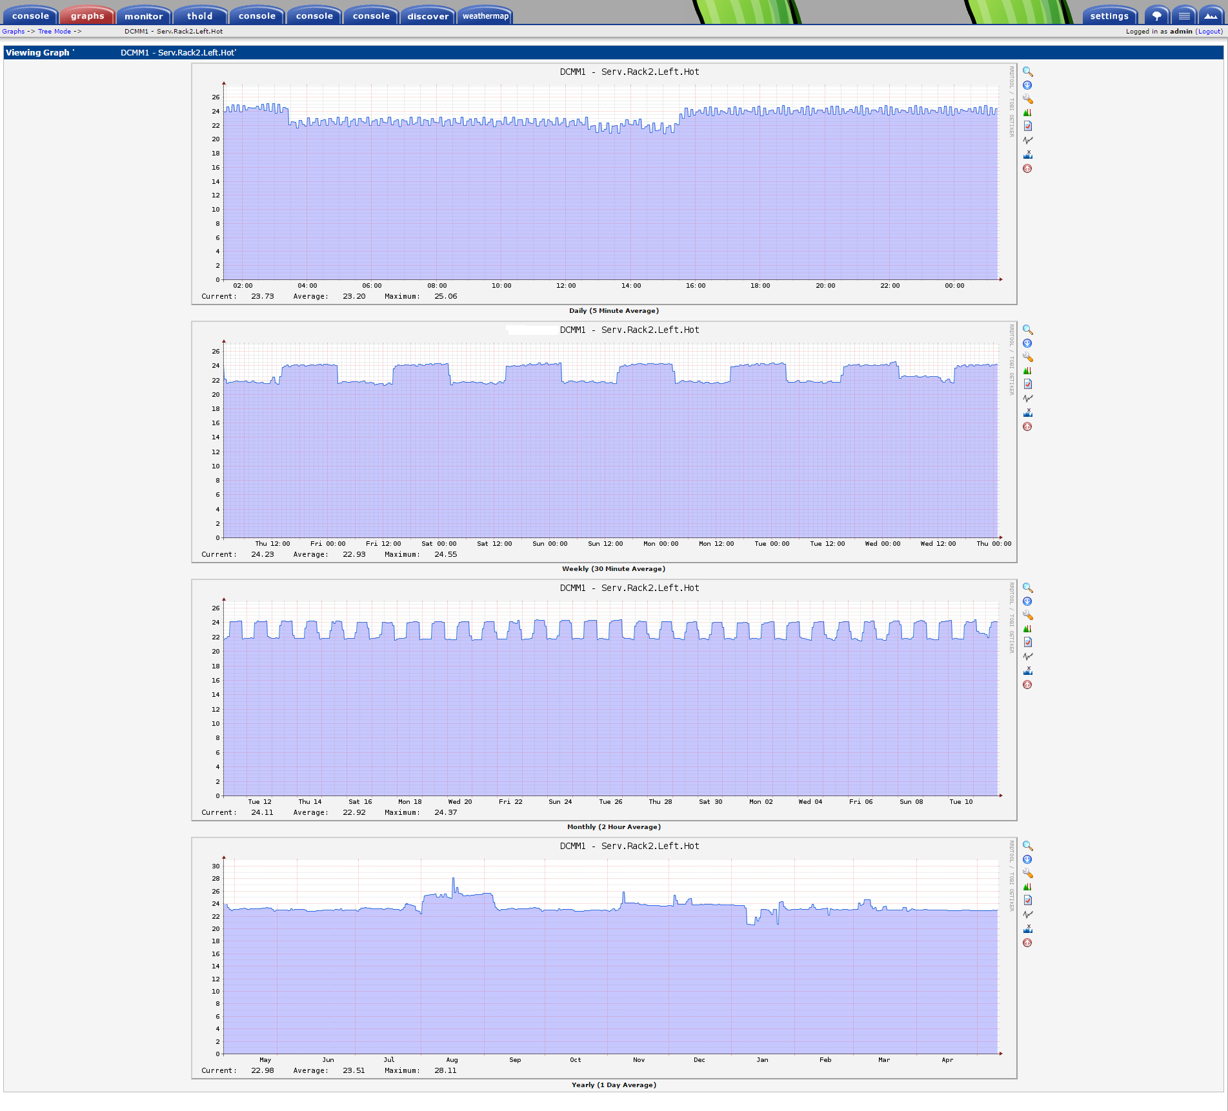Click the checkmark document icon beside the Daily graph
1228x1111 pixels.
pyautogui.click(x=1027, y=126)
